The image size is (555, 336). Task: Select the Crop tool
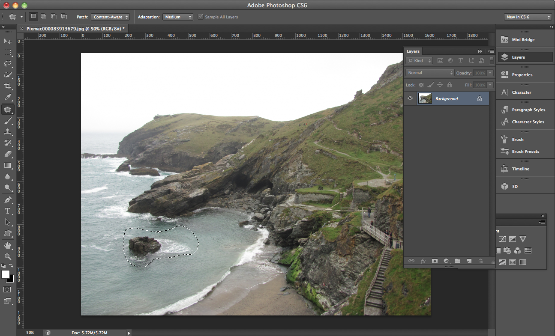8,86
